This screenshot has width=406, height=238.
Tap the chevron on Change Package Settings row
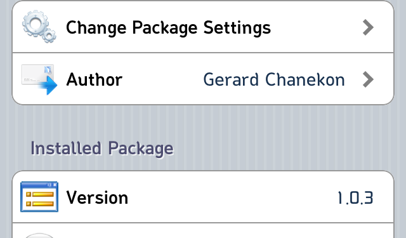click(368, 27)
